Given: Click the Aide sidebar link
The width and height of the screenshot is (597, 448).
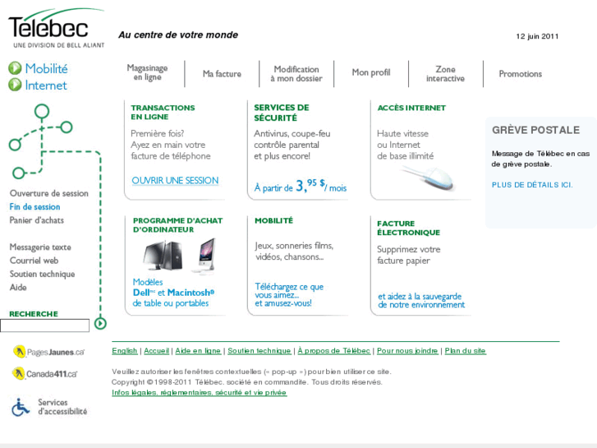Looking at the screenshot, I should point(18,287).
